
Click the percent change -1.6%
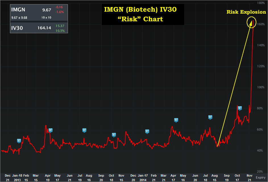point(59,12)
